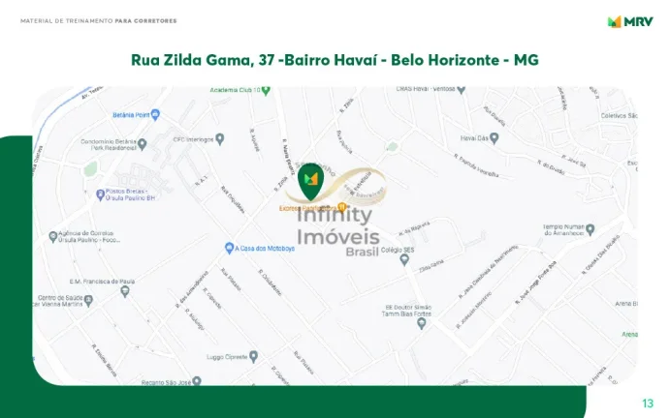The image size is (670, 418).
Task: Click the Centro de Saúde Vianna Martins pin
Action: pyautogui.click(x=88, y=301)
